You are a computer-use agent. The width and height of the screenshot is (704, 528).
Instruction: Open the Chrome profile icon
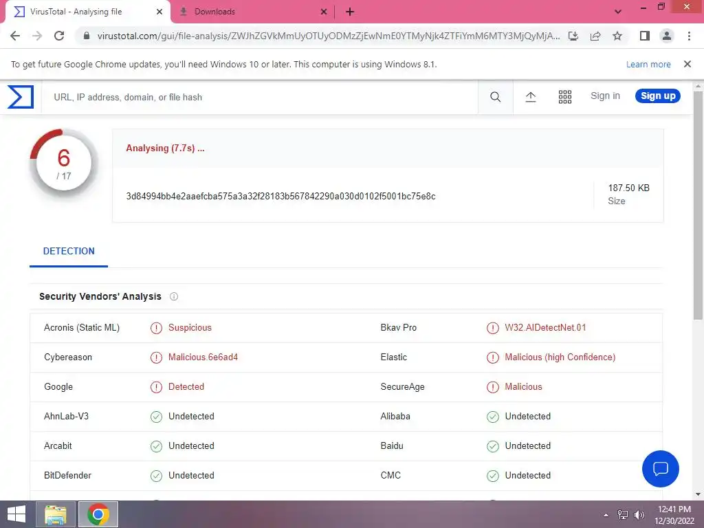(x=667, y=36)
